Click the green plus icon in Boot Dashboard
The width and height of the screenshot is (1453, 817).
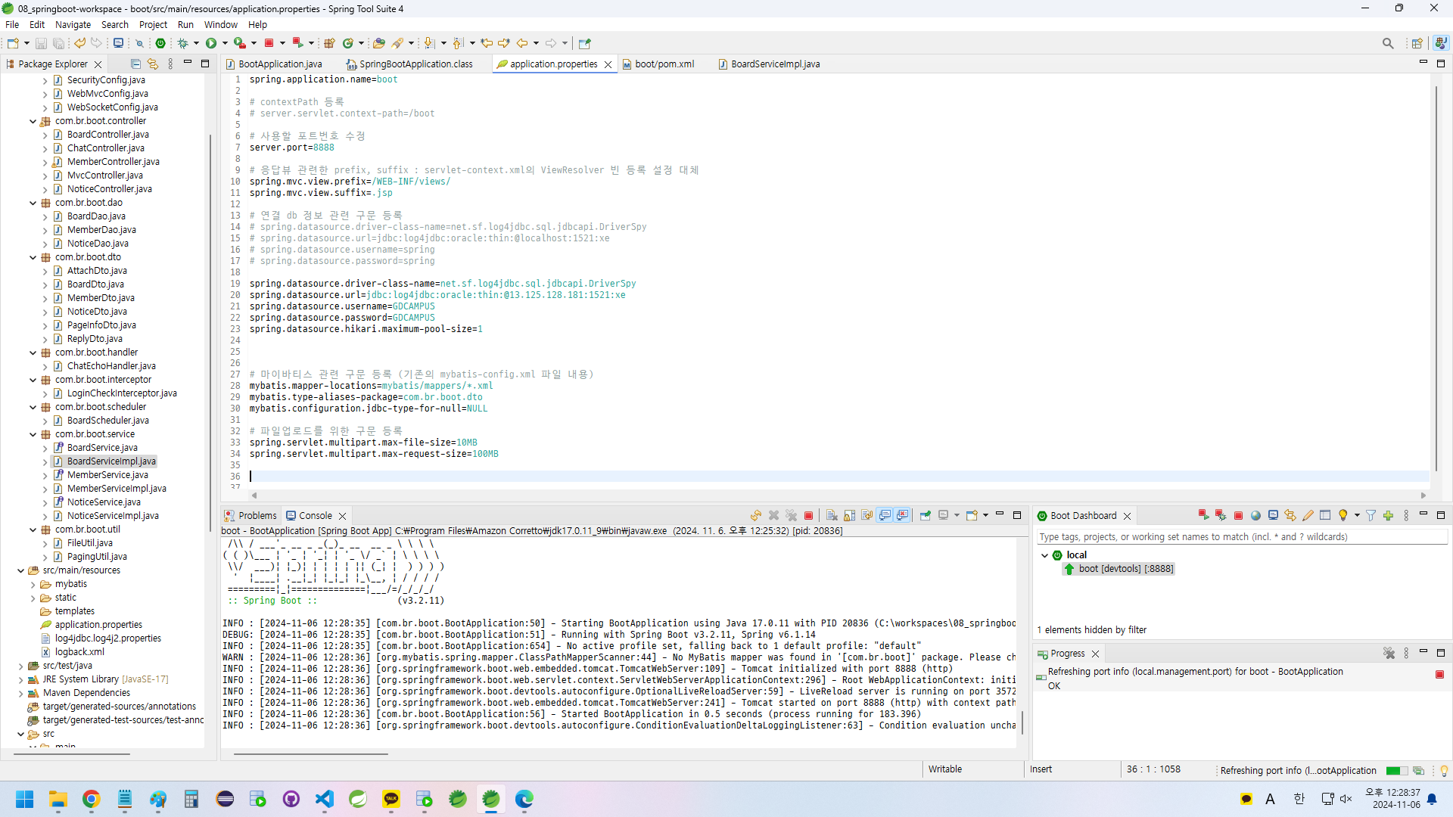[1388, 516]
